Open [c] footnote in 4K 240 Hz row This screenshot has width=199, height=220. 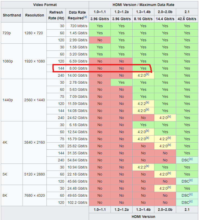(x=191, y=159)
